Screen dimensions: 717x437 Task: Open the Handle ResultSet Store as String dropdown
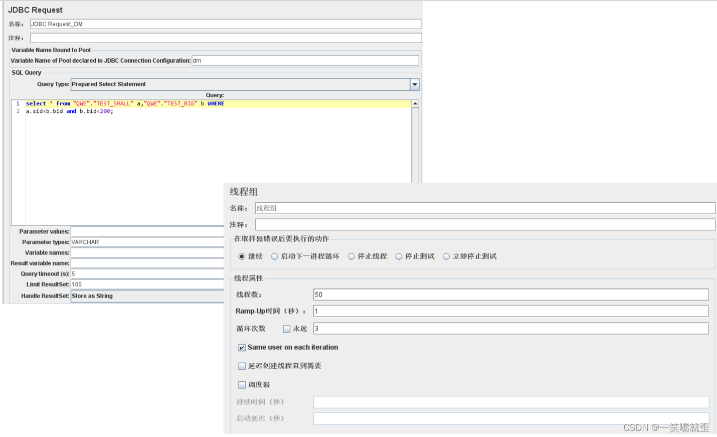tap(147, 296)
